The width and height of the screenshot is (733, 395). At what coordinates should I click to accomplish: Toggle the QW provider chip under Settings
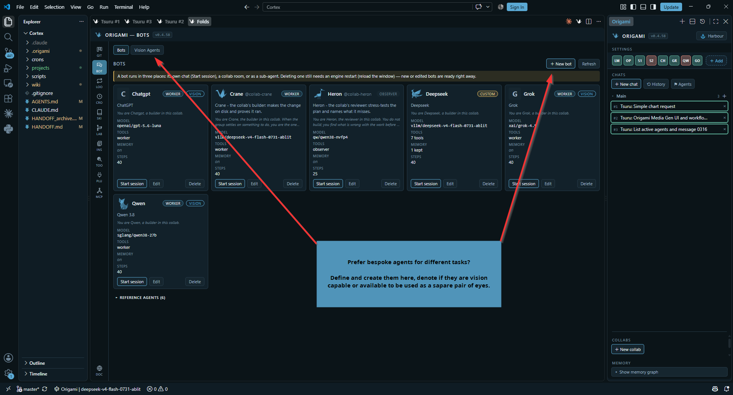(x=686, y=60)
